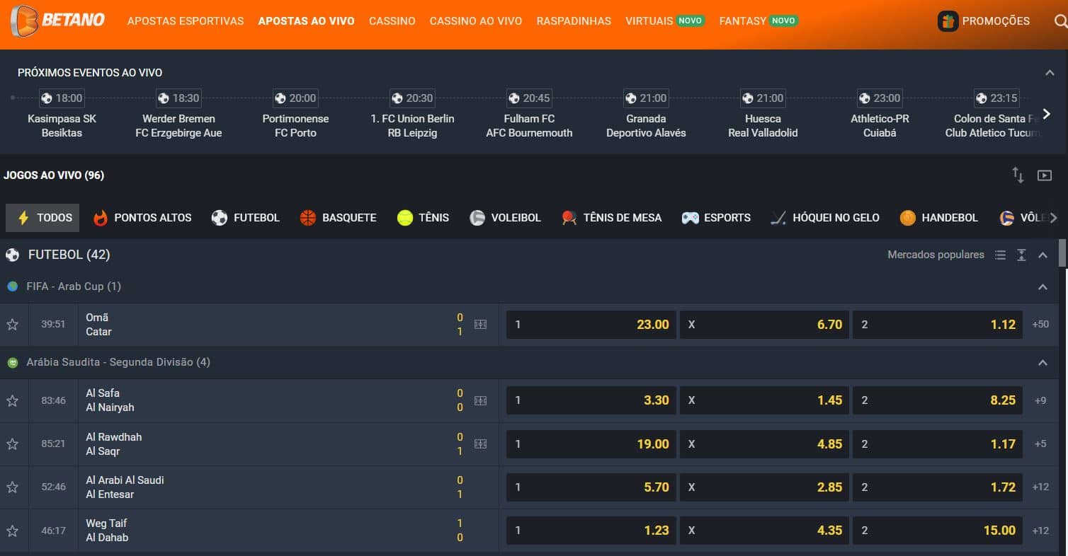Select the Todos filter
This screenshot has width=1068, height=556.
42,218
